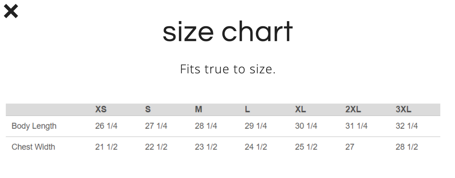Click the XS column header

[x=101, y=109]
